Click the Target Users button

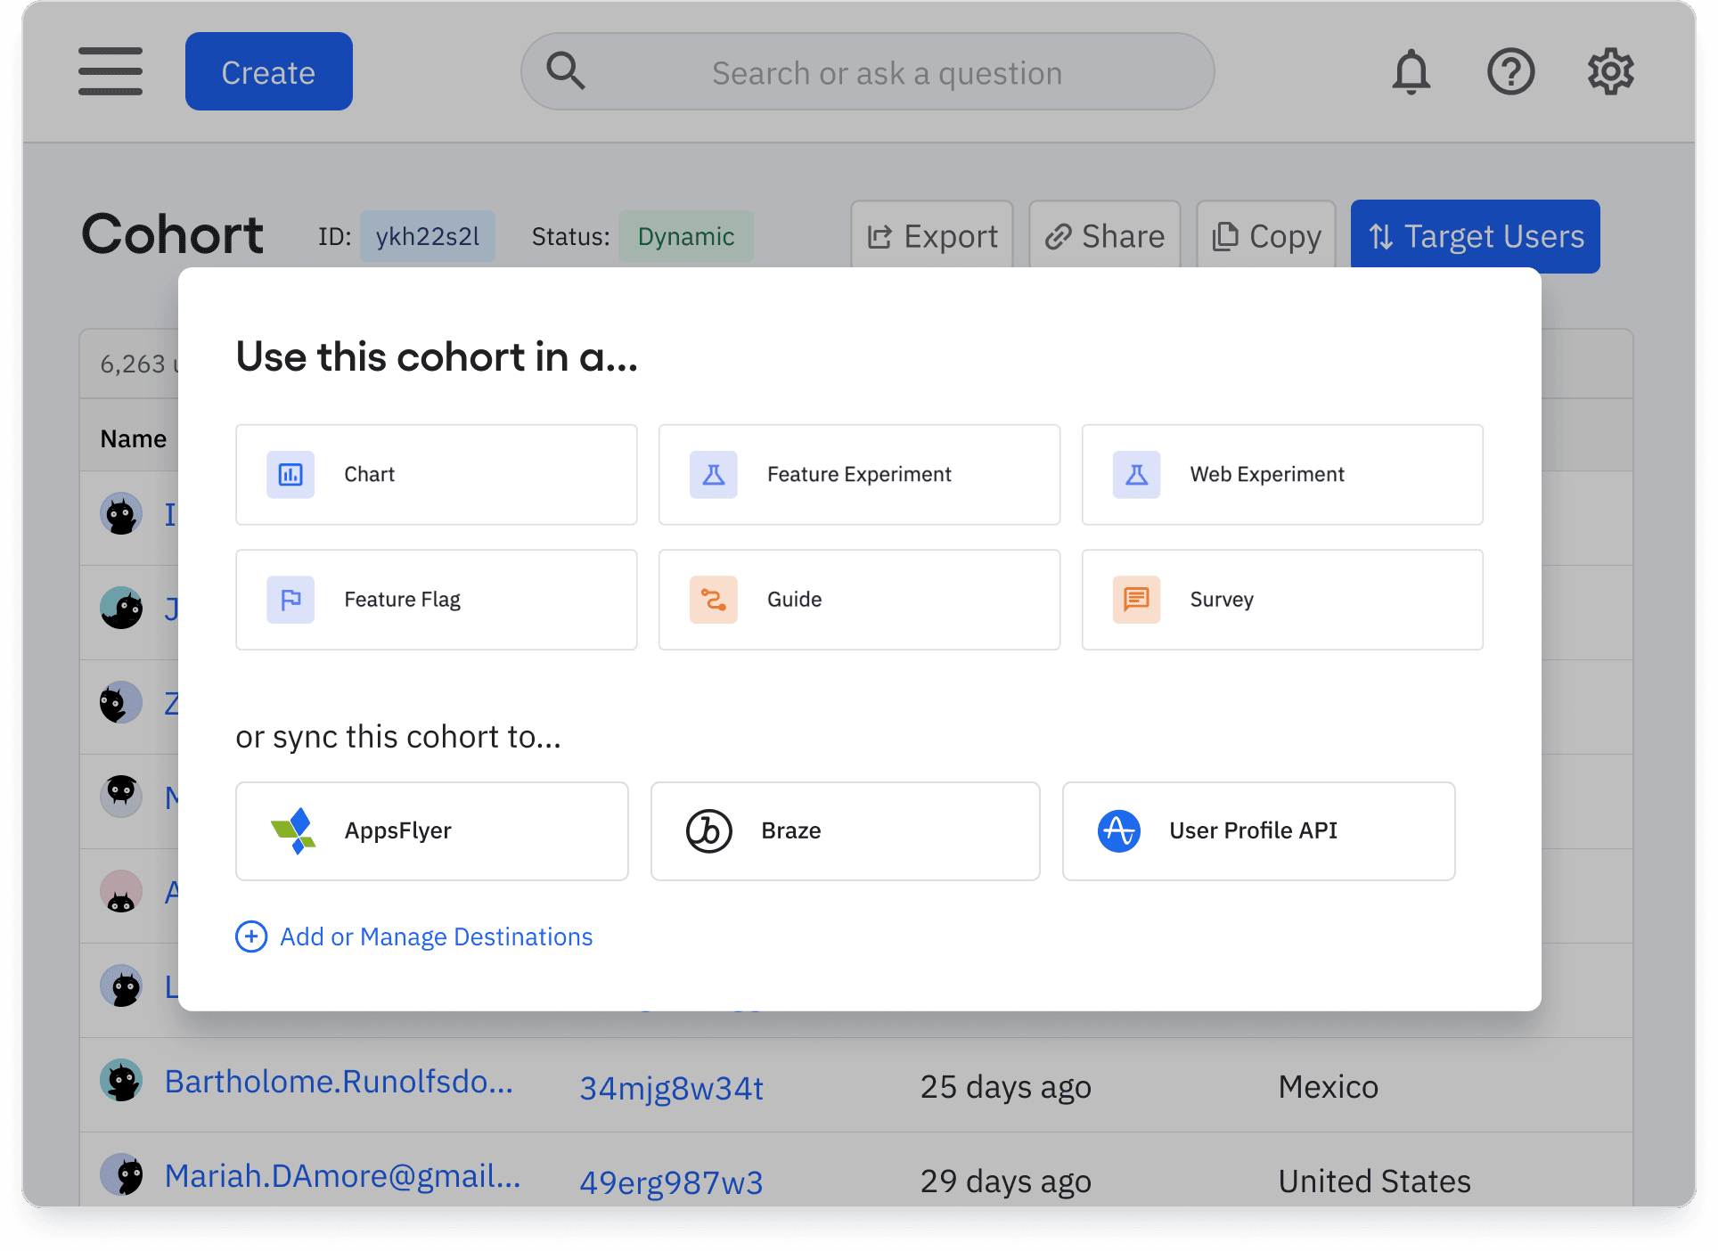(1475, 236)
